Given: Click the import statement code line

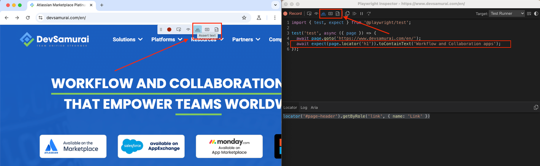Looking at the screenshot, I should click(x=351, y=22).
